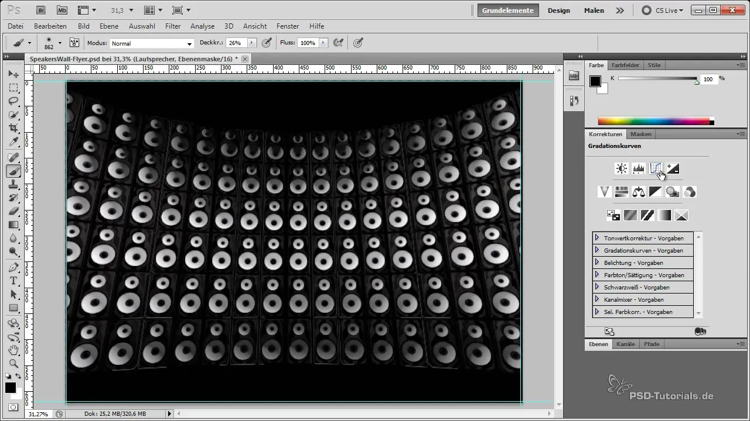Select the Eyedropper tool
Image resolution: width=750 pixels, height=421 pixels.
(13, 142)
